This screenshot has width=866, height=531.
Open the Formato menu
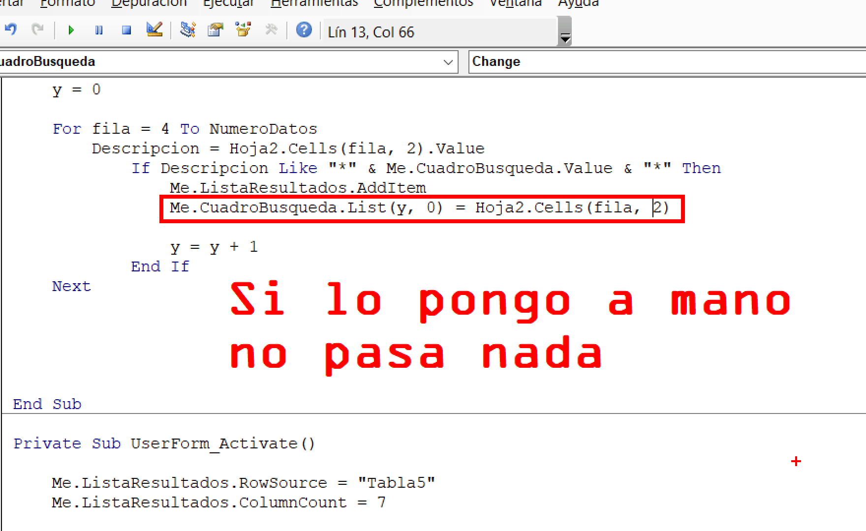tap(67, 3)
